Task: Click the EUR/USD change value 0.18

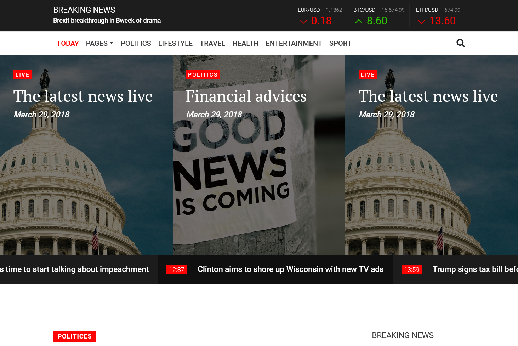Action: 321,21
